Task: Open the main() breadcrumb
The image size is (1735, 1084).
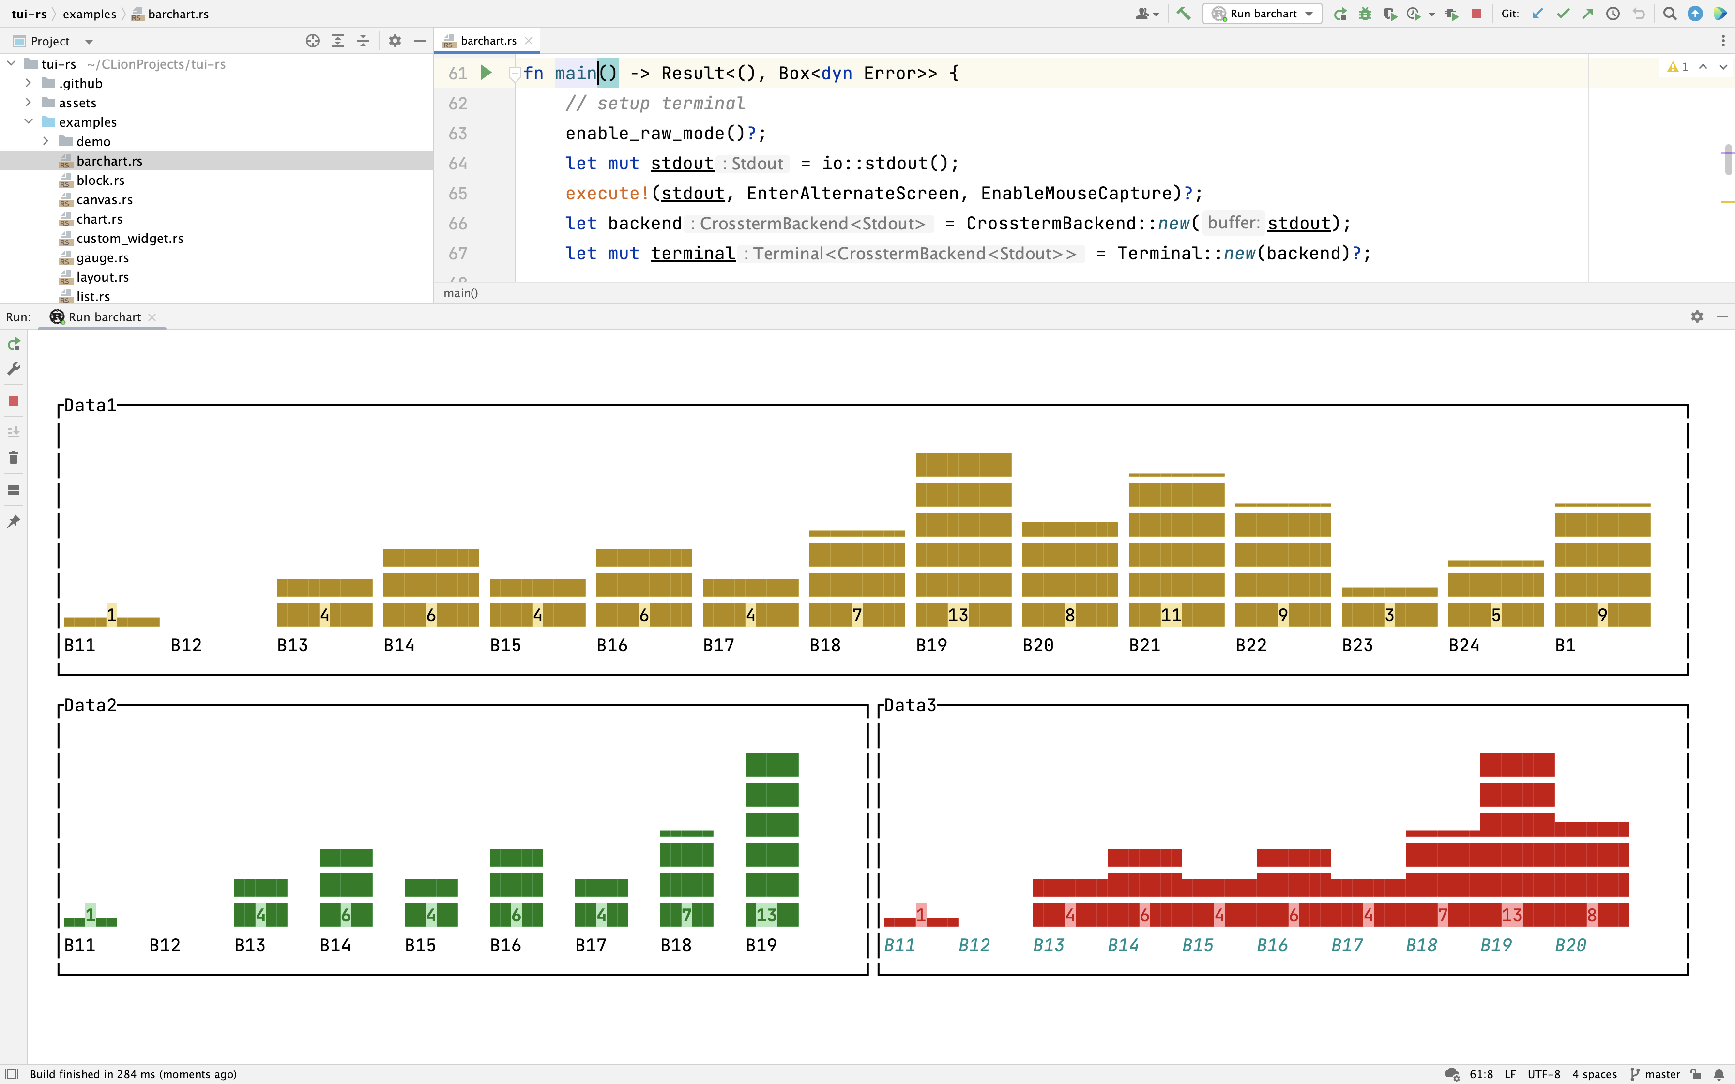Action: 461,293
